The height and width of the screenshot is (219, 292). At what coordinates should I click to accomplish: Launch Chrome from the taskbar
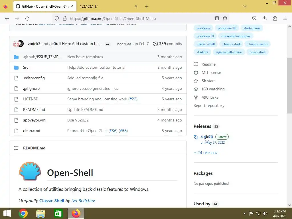[x=23, y=213]
